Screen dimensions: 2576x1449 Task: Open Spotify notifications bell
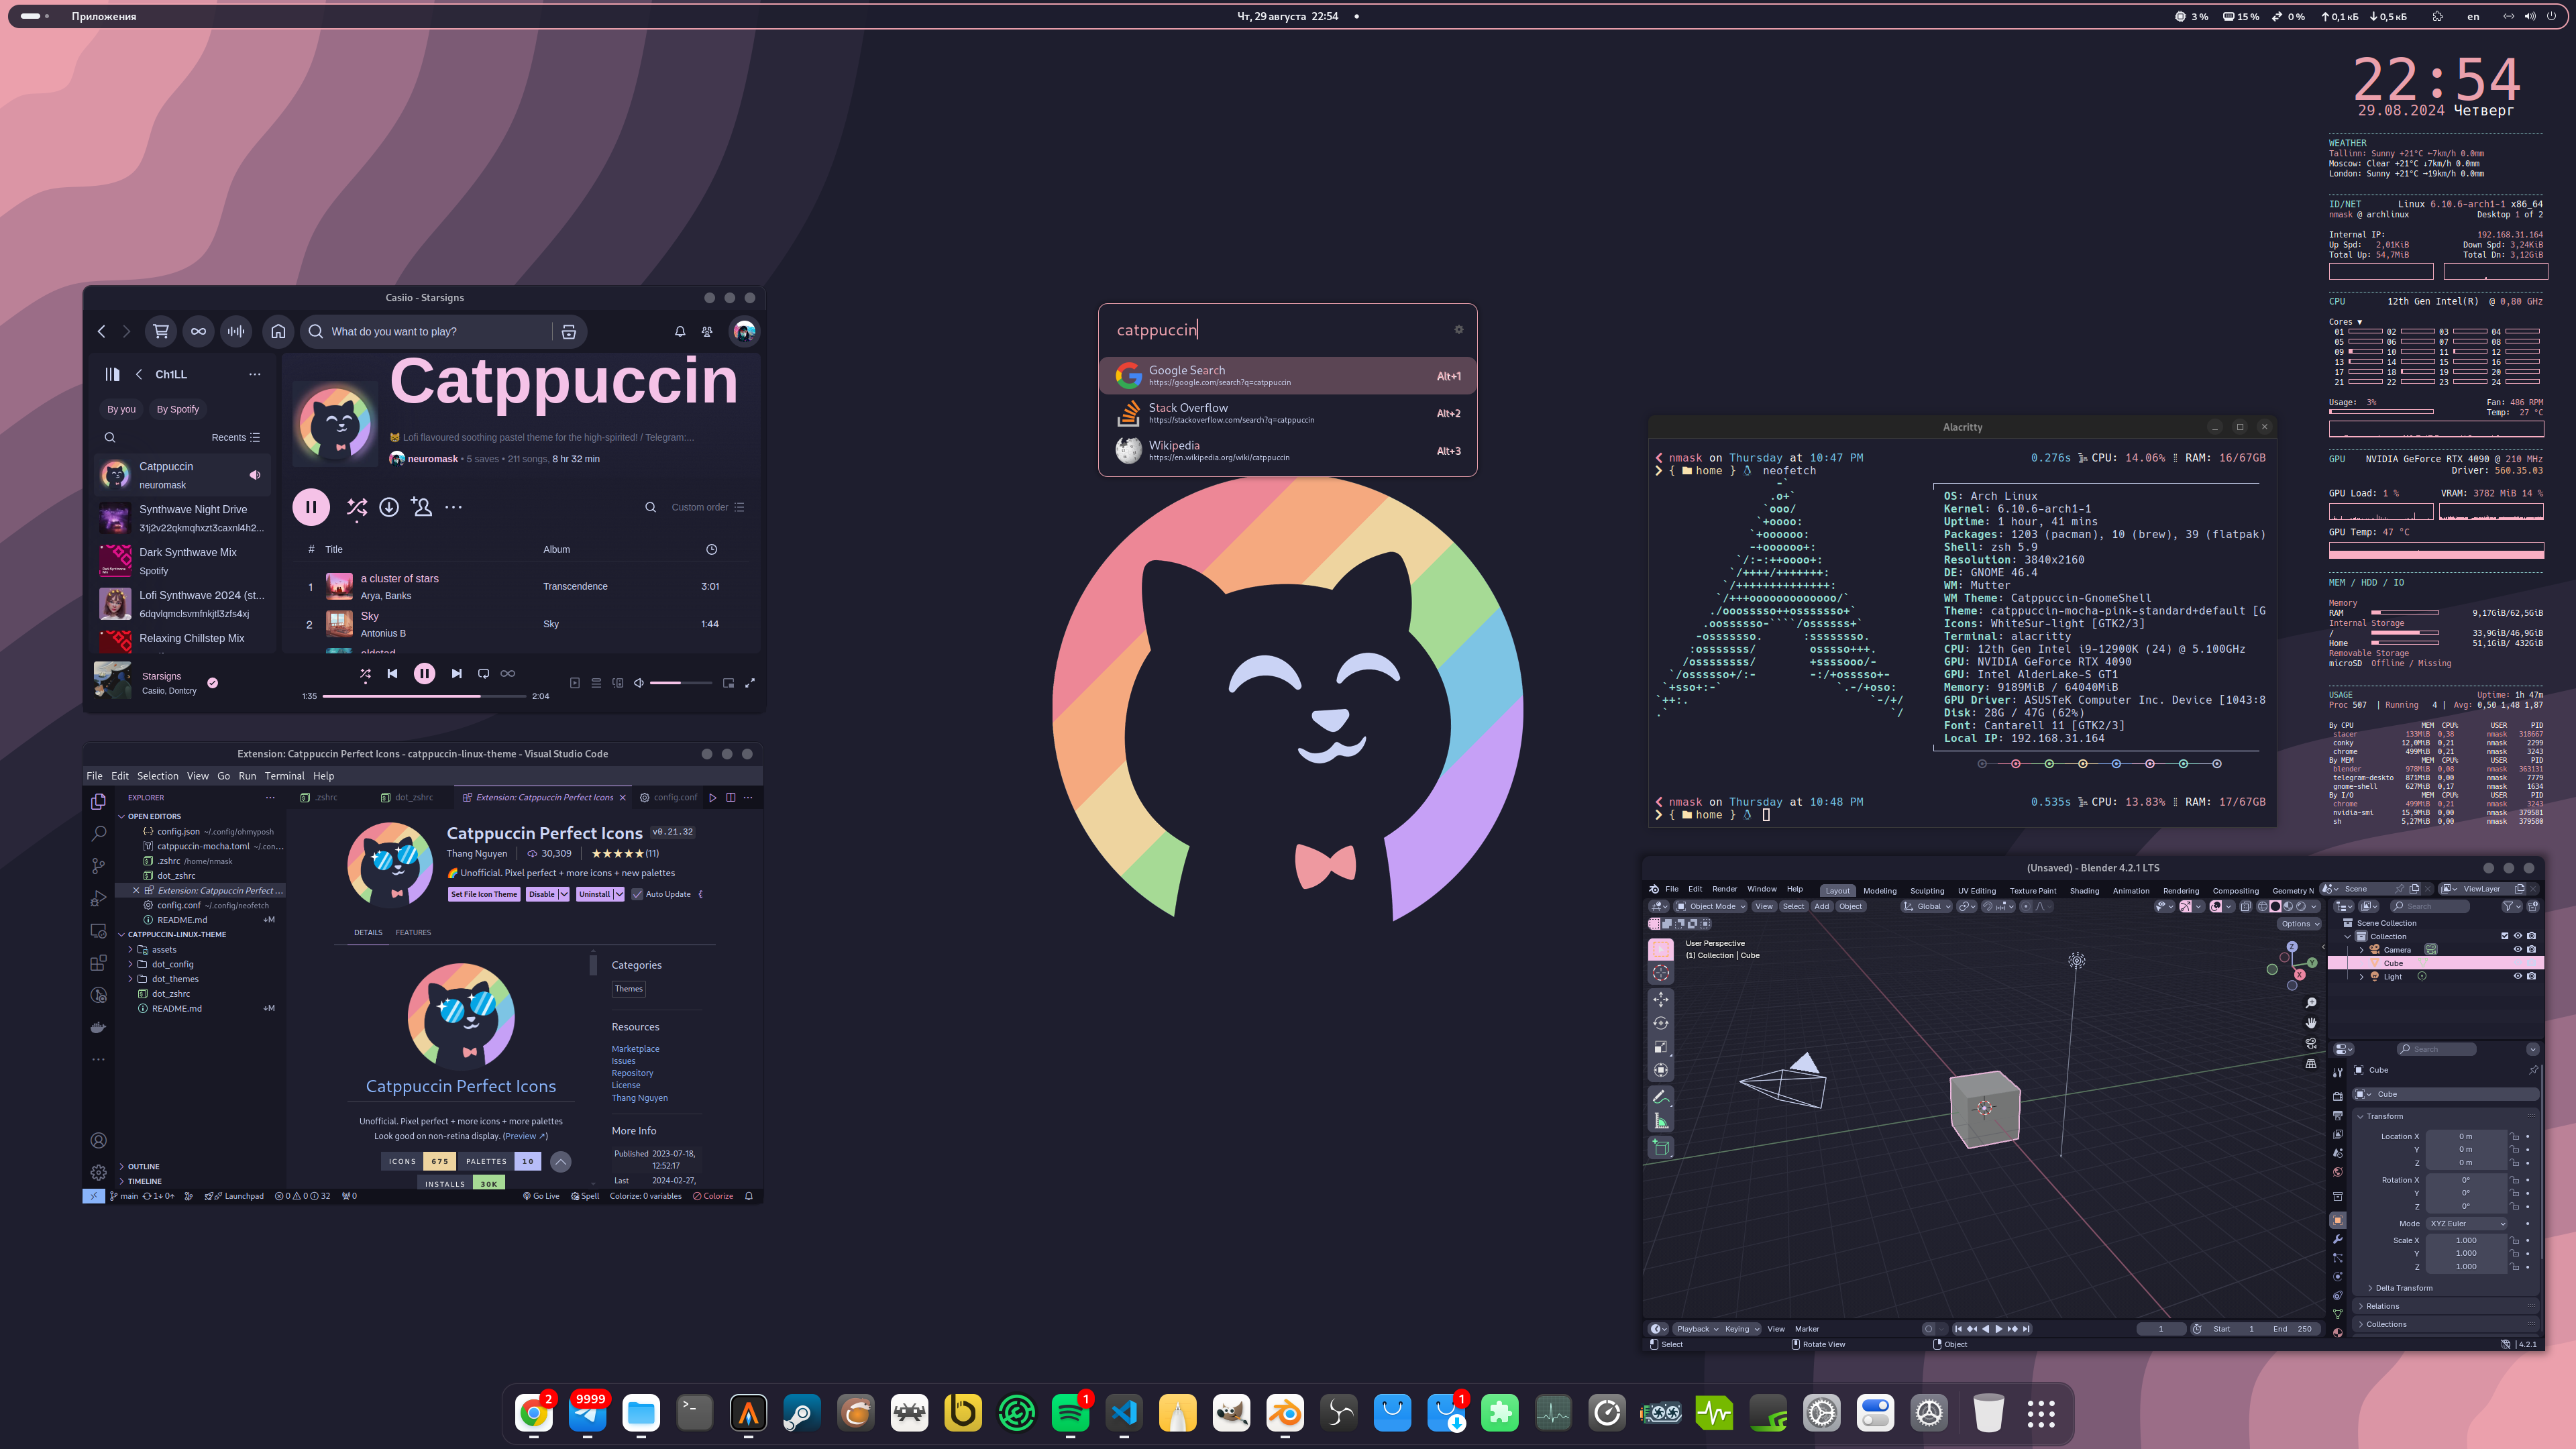(680, 332)
